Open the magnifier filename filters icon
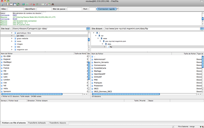This screenshot has width=204, height=128. tap(46, 4)
